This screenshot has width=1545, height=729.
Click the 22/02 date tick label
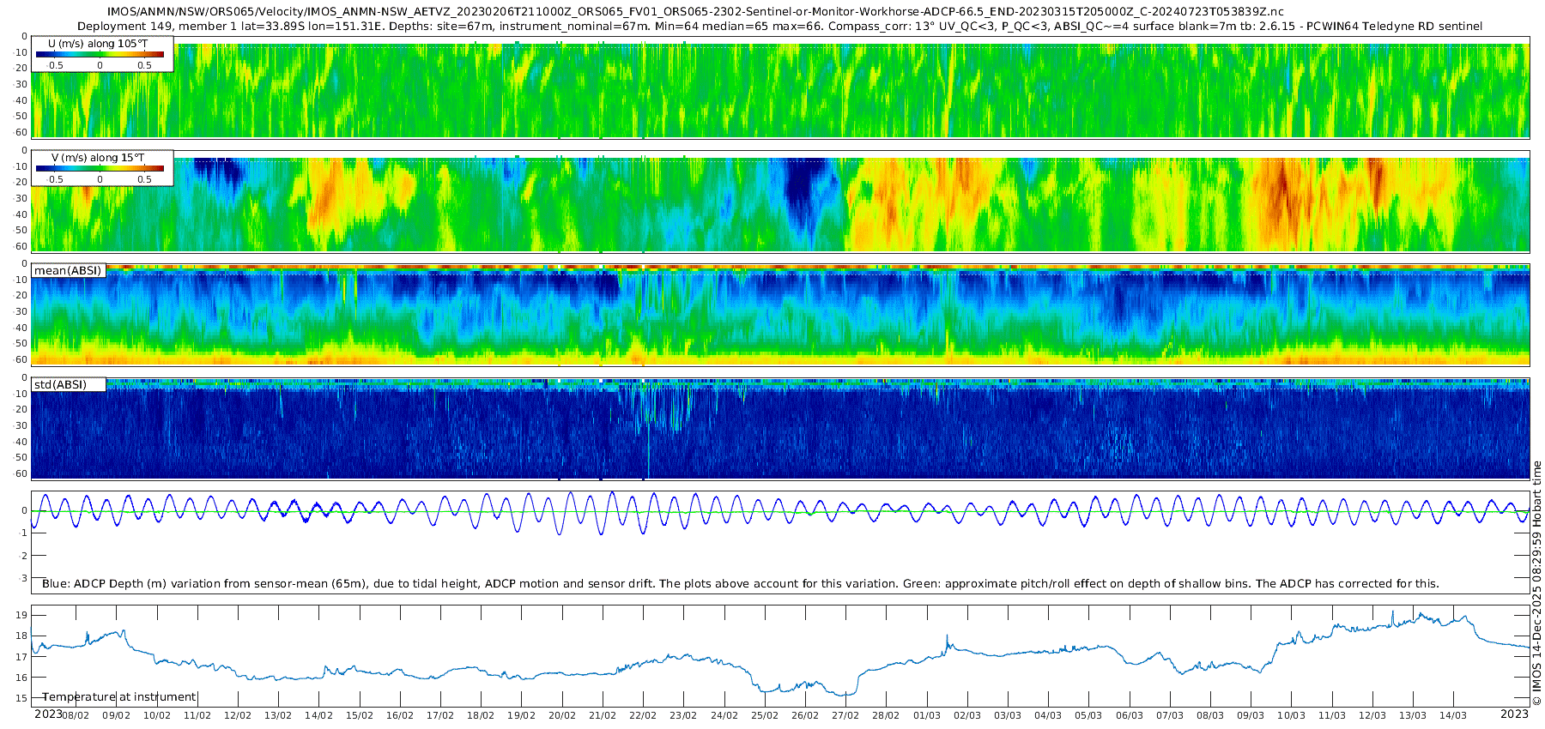[x=643, y=715]
